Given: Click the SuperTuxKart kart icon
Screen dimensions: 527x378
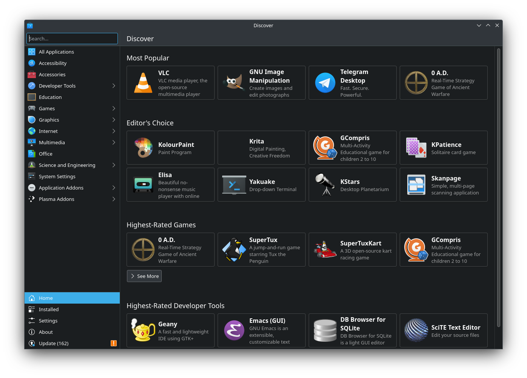Looking at the screenshot, I should (325, 250).
